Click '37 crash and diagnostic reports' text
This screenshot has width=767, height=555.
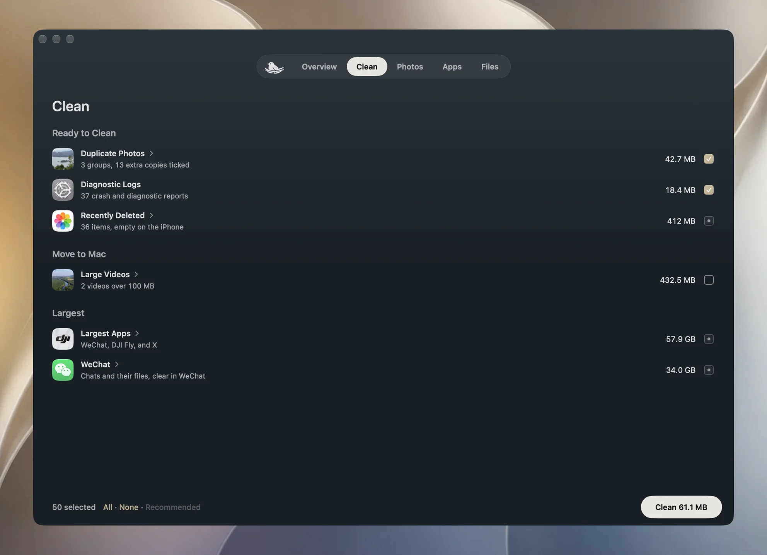pos(134,196)
